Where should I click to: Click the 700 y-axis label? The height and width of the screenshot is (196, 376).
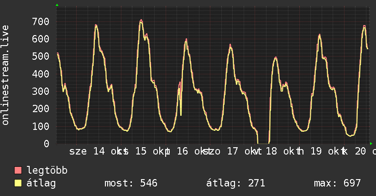click(x=41, y=21)
